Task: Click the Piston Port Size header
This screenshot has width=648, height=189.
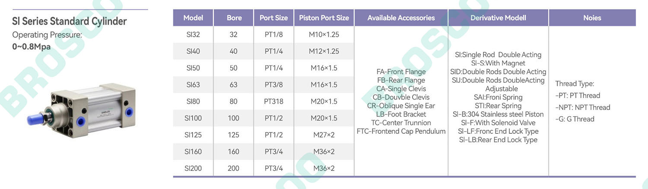Action: click(x=324, y=18)
